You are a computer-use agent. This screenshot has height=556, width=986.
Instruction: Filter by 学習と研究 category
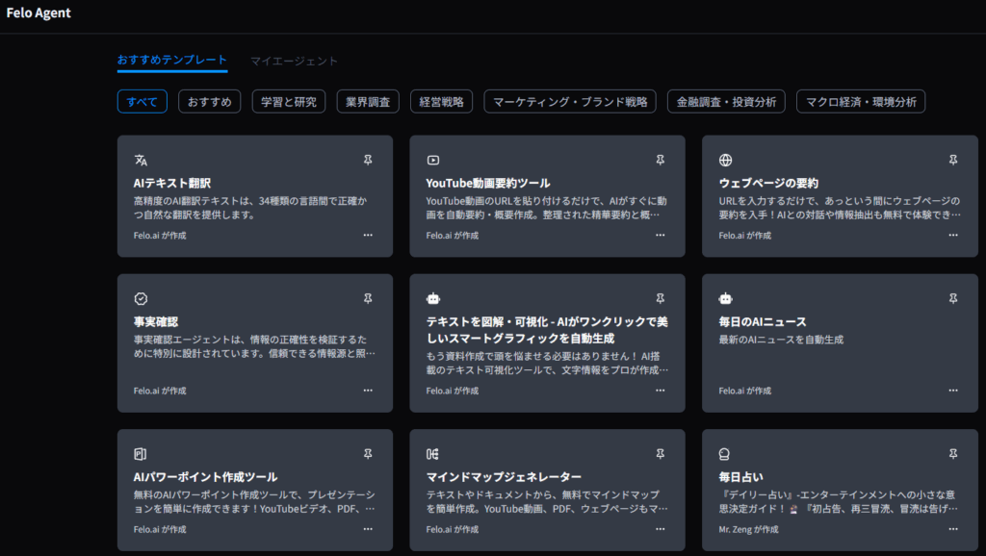[x=289, y=102]
